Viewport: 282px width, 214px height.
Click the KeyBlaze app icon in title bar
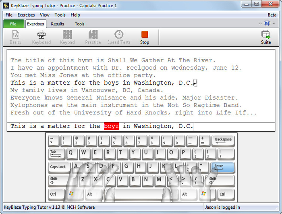[x=6, y=5]
